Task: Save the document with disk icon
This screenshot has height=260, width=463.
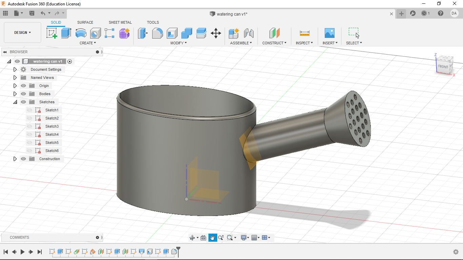Action: click(32, 13)
